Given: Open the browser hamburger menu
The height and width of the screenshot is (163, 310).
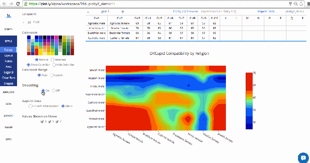Looking at the screenshot, I should click(308, 4).
